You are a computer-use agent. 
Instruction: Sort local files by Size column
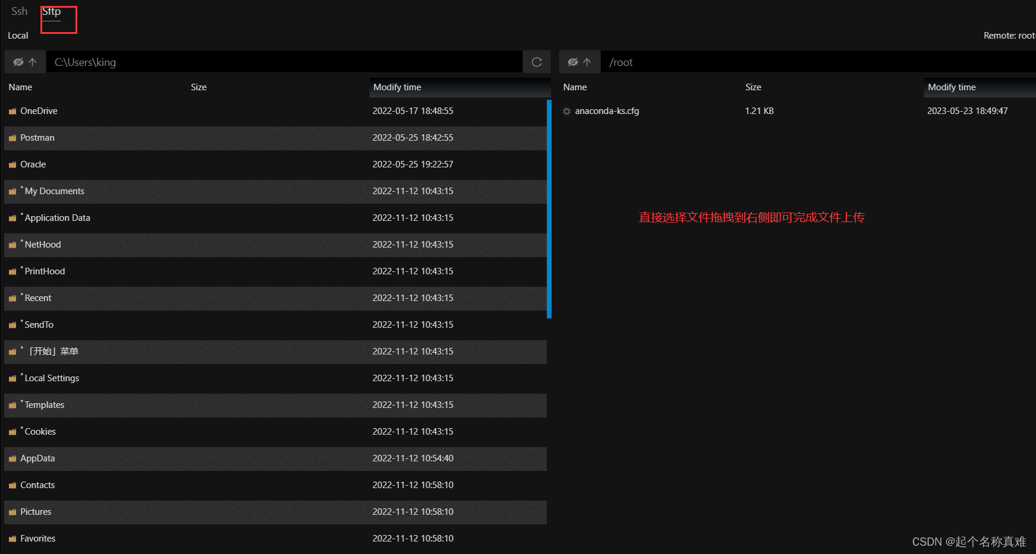[x=199, y=87]
